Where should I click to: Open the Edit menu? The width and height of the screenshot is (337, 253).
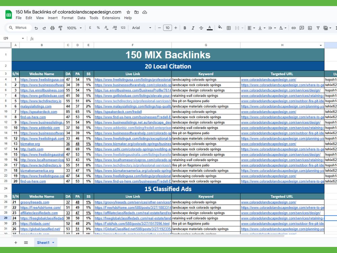click(x=29, y=18)
